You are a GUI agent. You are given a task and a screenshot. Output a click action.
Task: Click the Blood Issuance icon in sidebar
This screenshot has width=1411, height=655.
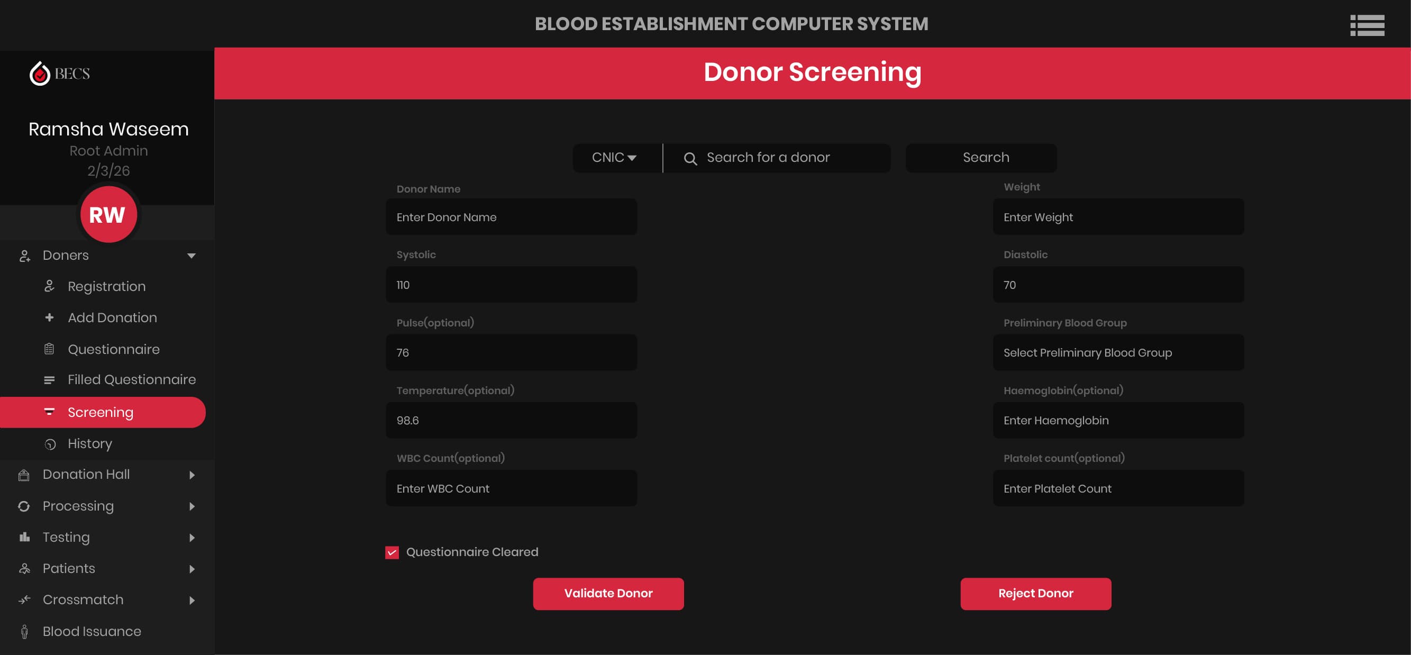(24, 631)
